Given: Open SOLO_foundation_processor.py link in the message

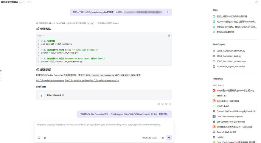Looking at the screenshot, I should coord(105,81).
